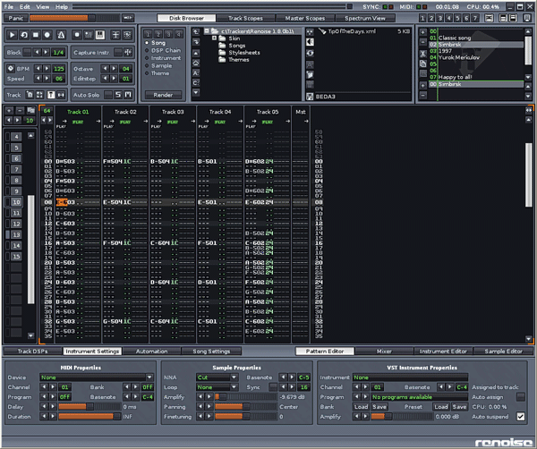The height and width of the screenshot is (449, 537).
Task: Click the refresh icon in file list
Action: pyautogui.click(x=310, y=53)
